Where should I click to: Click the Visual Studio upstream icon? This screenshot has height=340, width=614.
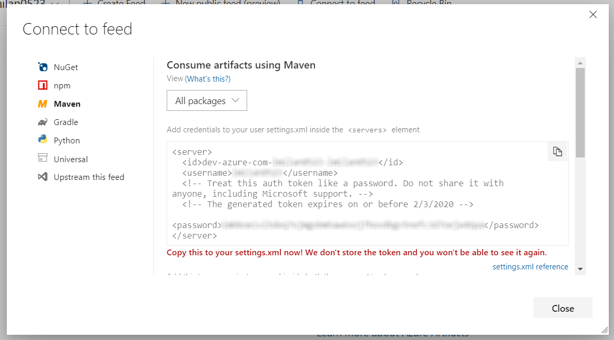[42, 176]
